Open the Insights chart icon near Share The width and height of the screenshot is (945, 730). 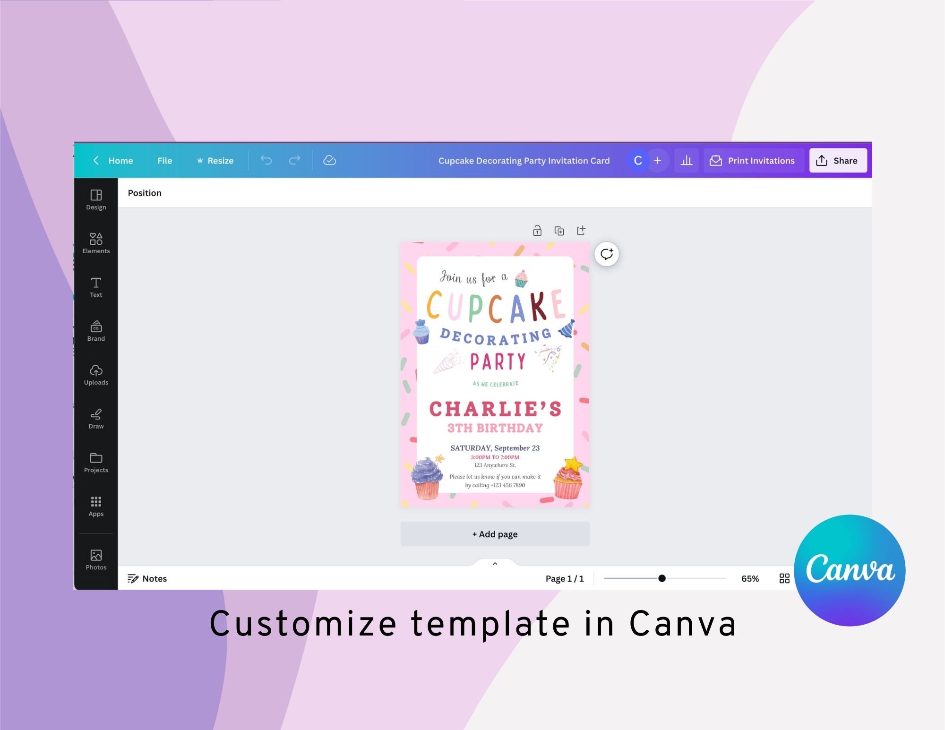click(687, 161)
